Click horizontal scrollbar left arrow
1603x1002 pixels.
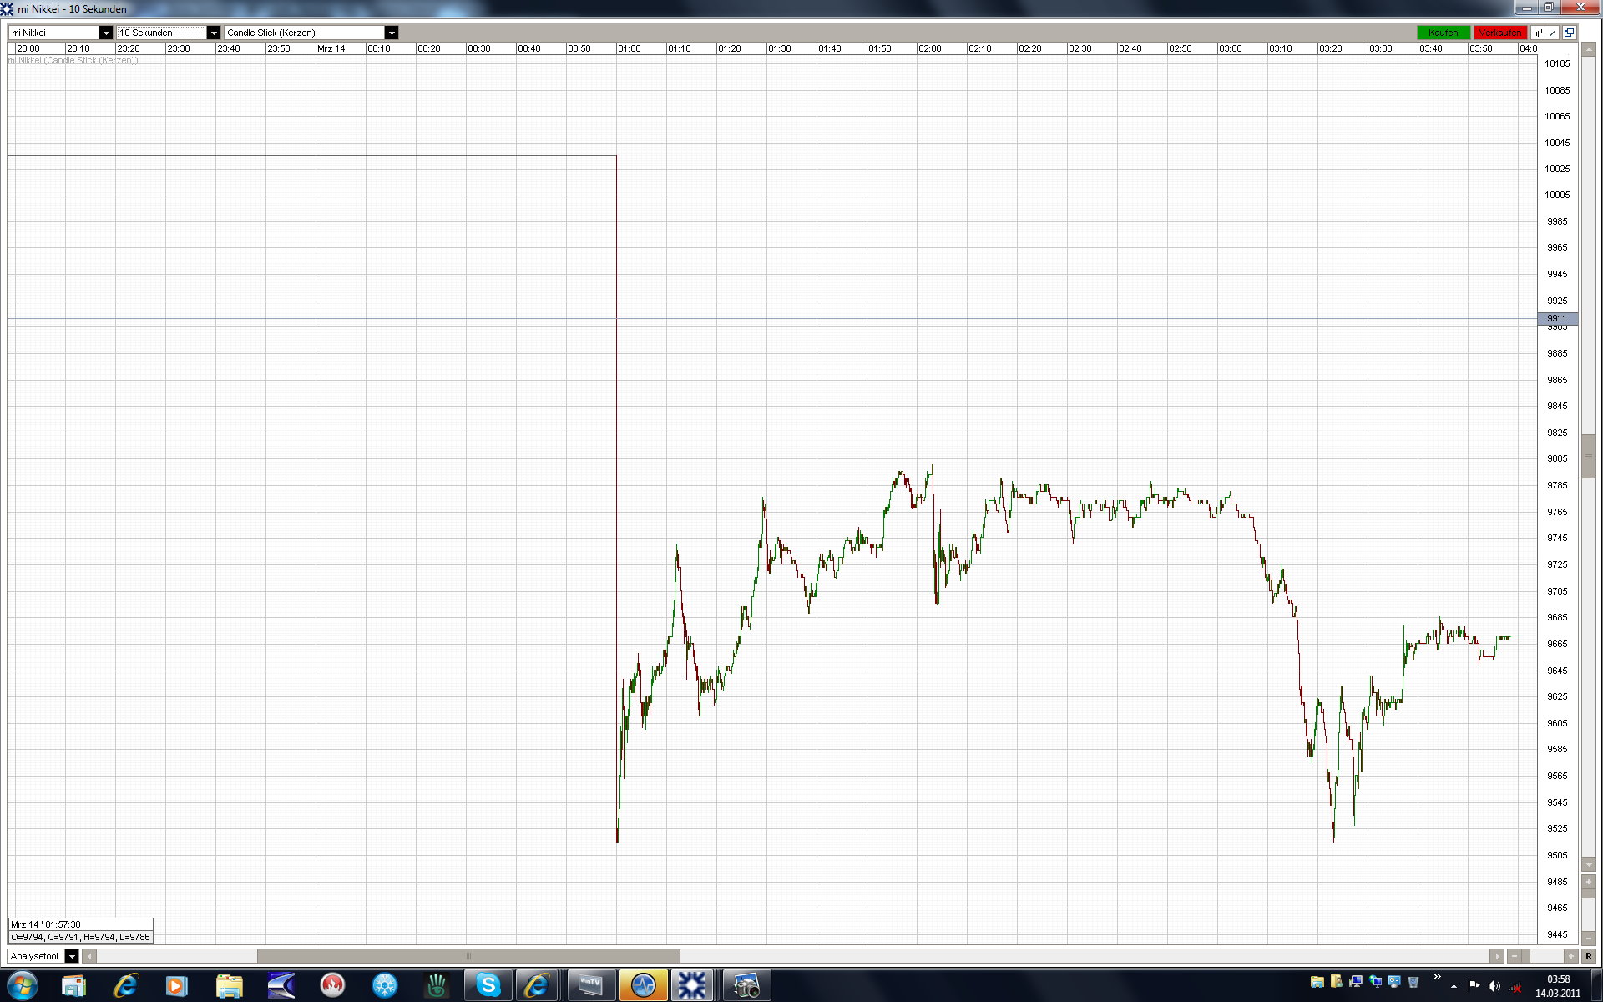(90, 956)
